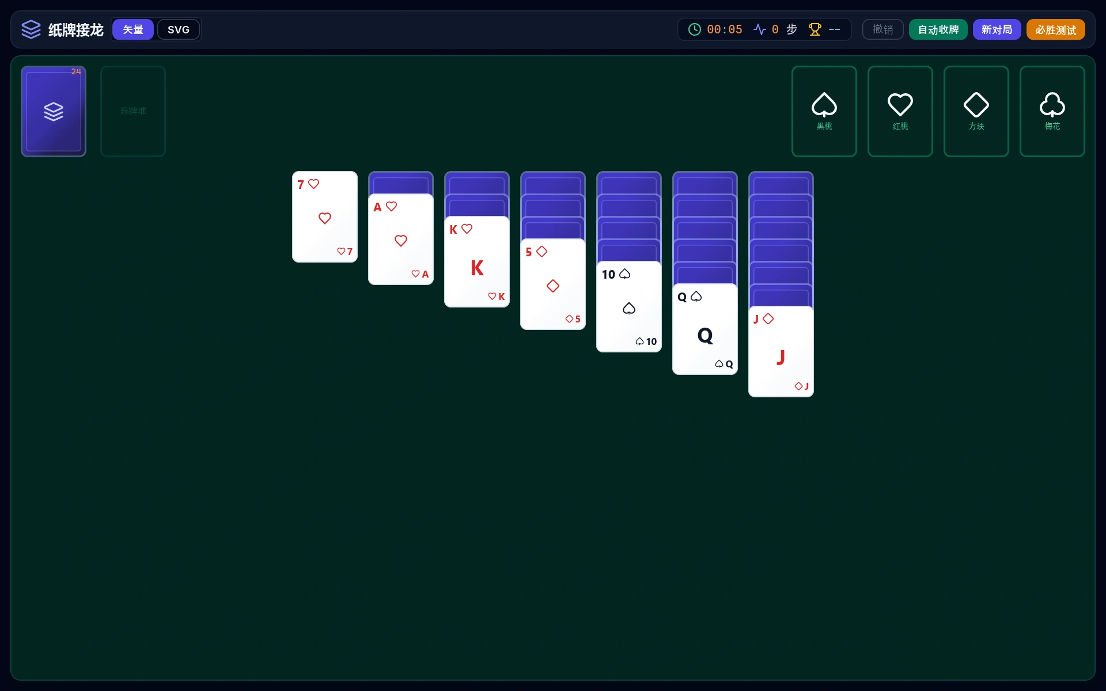Select the Ace of hearts card
Image resolution: width=1106 pixels, height=691 pixels.
coord(401,239)
